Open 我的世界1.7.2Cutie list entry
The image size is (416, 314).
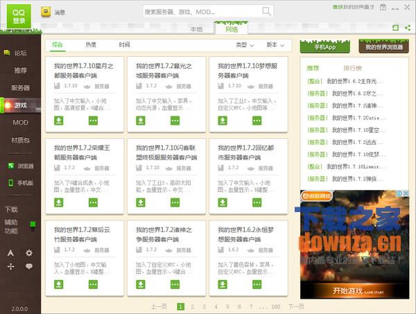click(x=346, y=118)
